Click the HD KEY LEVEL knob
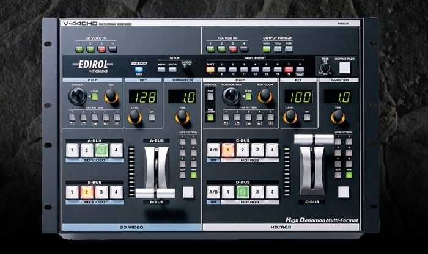This screenshot has width=428, height=254. [x=290, y=117]
